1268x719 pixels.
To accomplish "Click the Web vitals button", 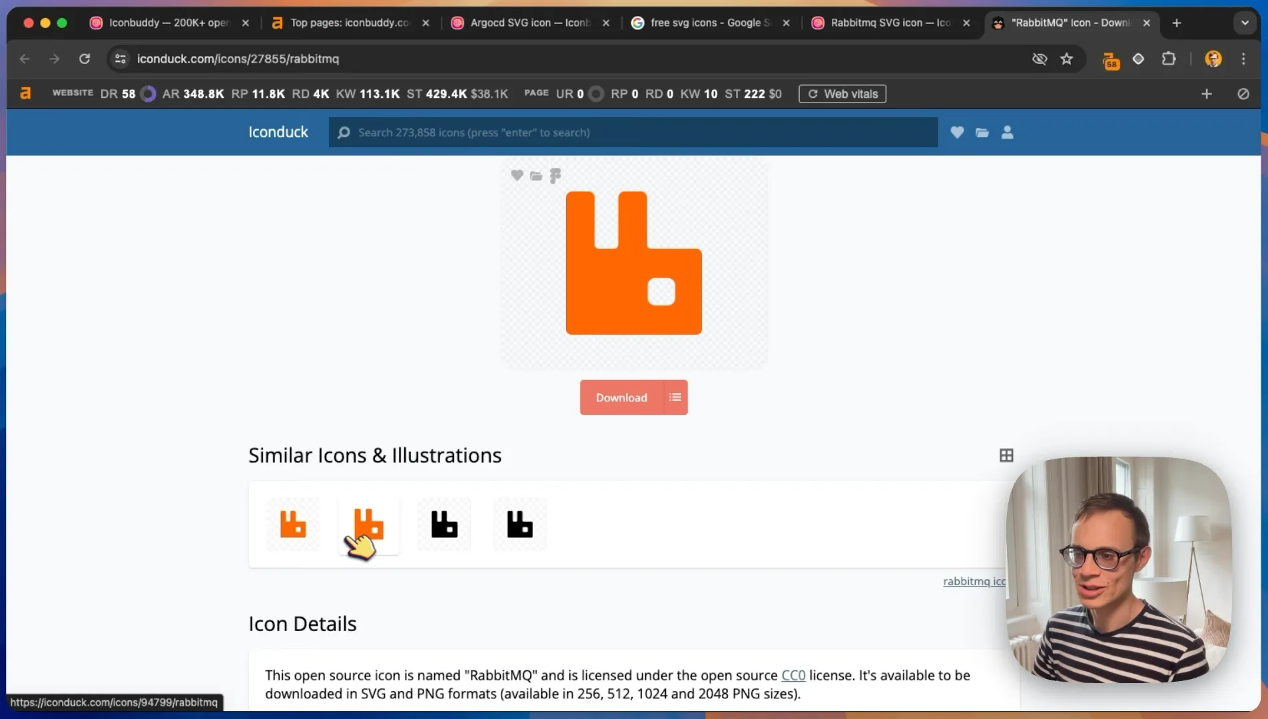I will (x=842, y=94).
